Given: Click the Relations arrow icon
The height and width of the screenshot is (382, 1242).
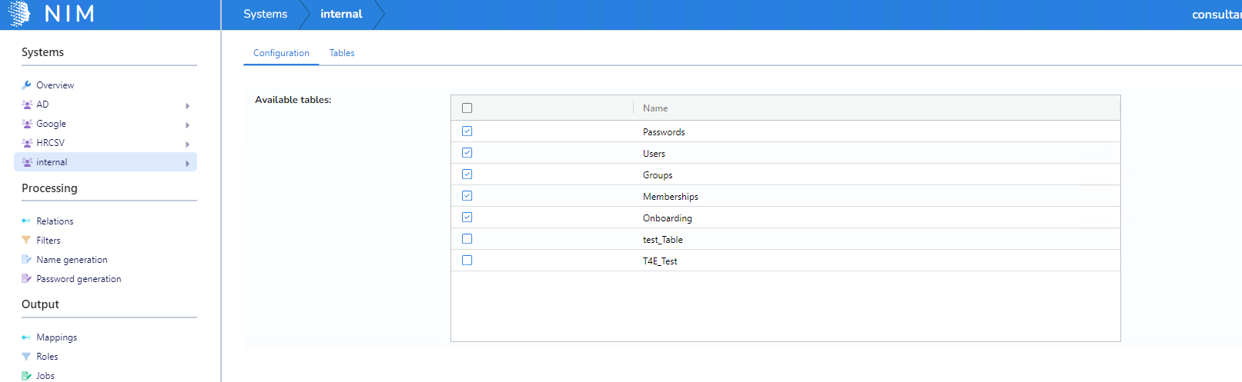Looking at the screenshot, I should [26, 221].
